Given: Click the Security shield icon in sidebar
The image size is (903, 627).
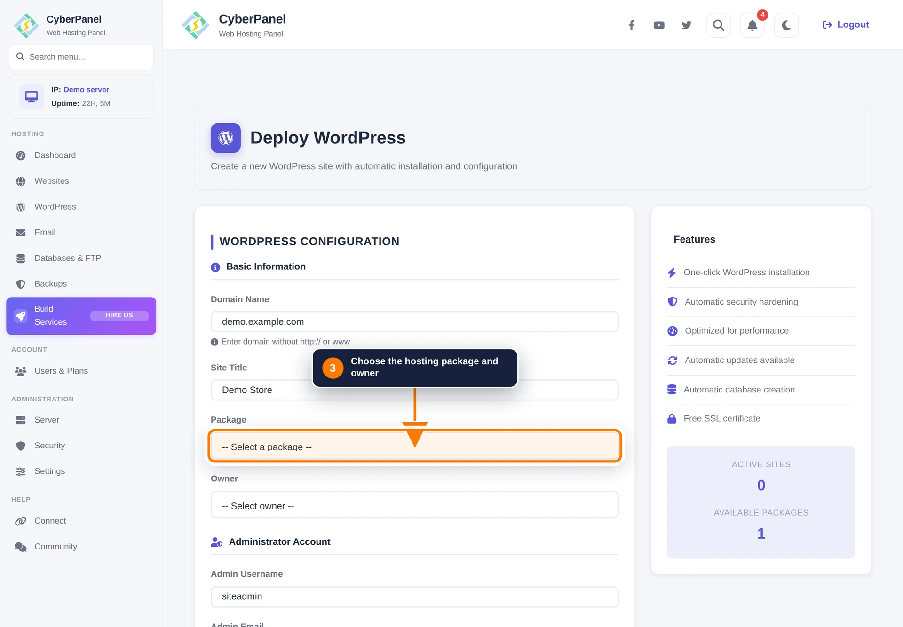Looking at the screenshot, I should pyautogui.click(x=21, y=446).
